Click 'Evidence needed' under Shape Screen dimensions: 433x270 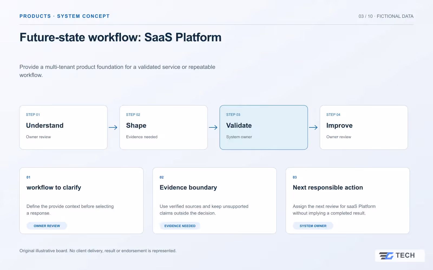(x=142, y=137)
